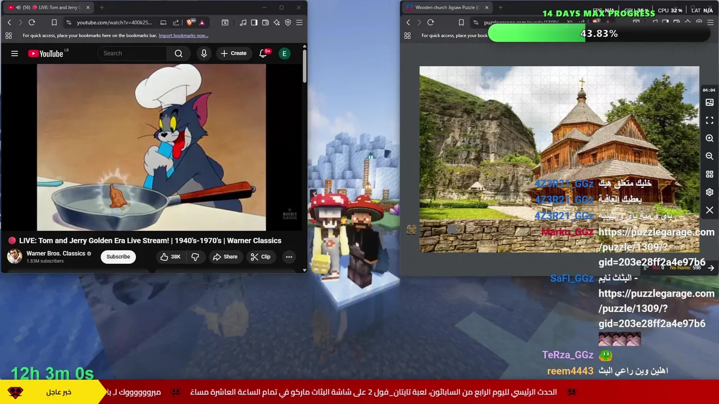
Task: Click the Clip button
Action: coord(260,256)
